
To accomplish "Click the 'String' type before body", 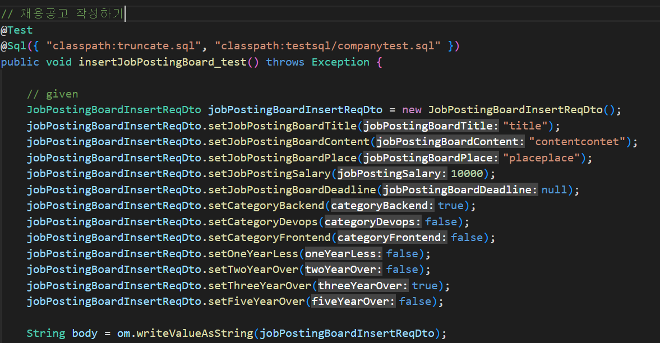I will 47,333.
